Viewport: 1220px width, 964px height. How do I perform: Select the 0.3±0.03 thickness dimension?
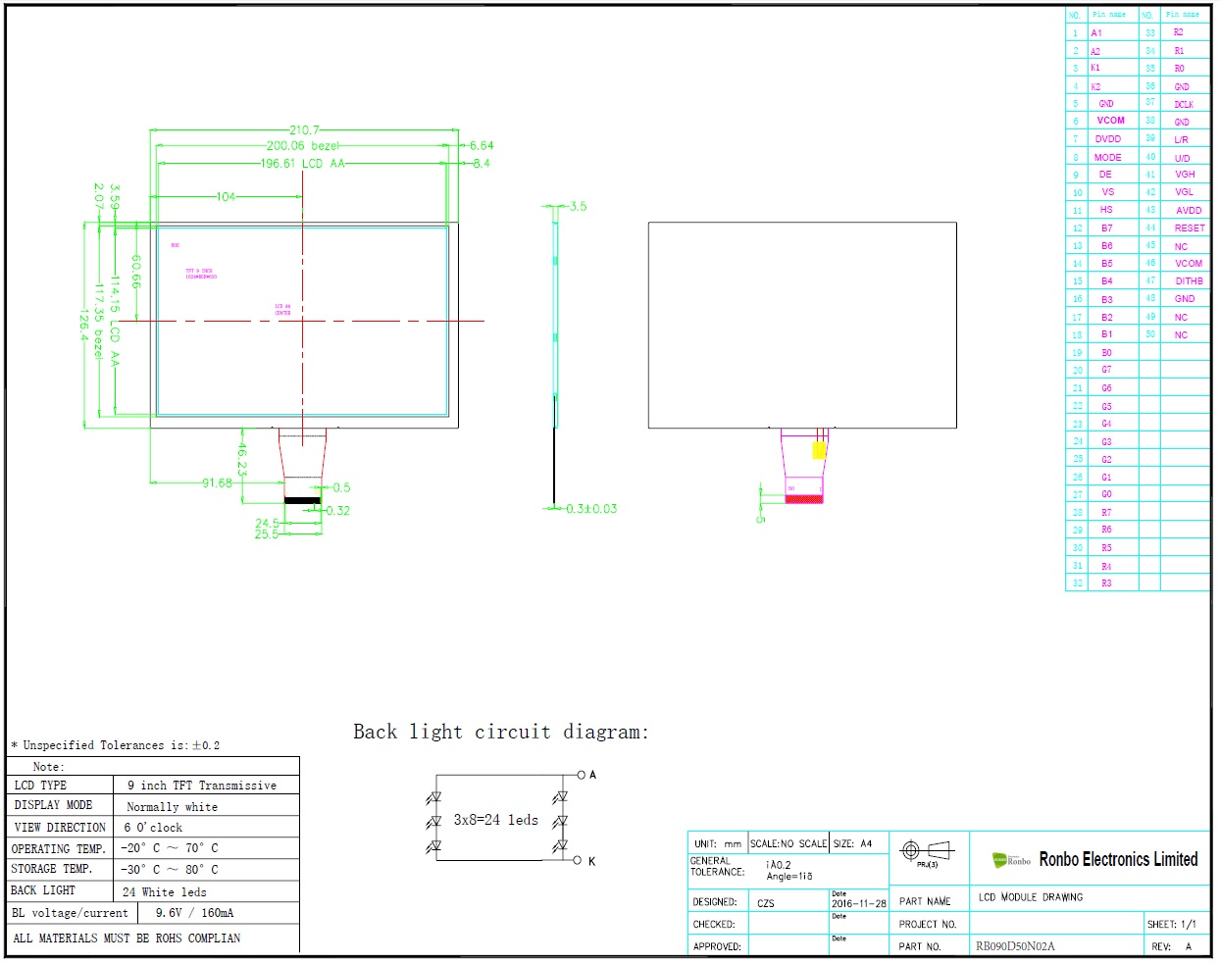[591, 509]
